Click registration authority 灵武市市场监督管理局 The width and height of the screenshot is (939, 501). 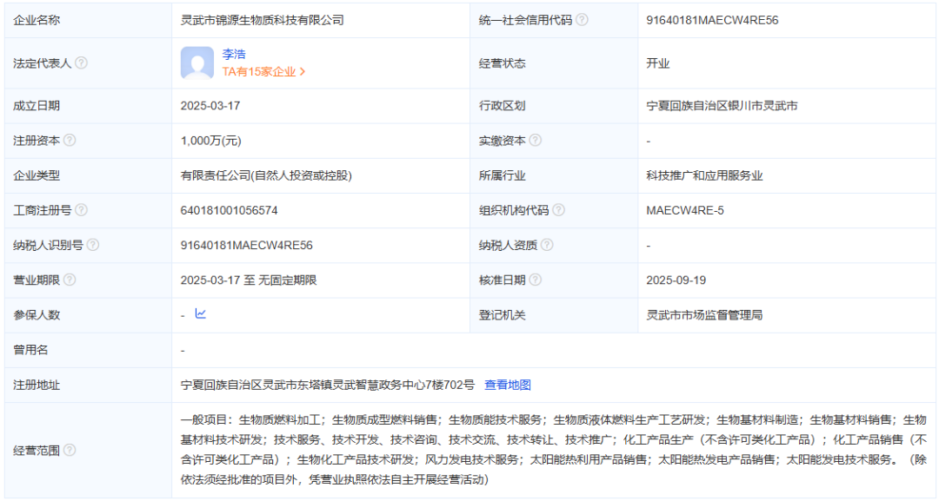tap(704, 315)
